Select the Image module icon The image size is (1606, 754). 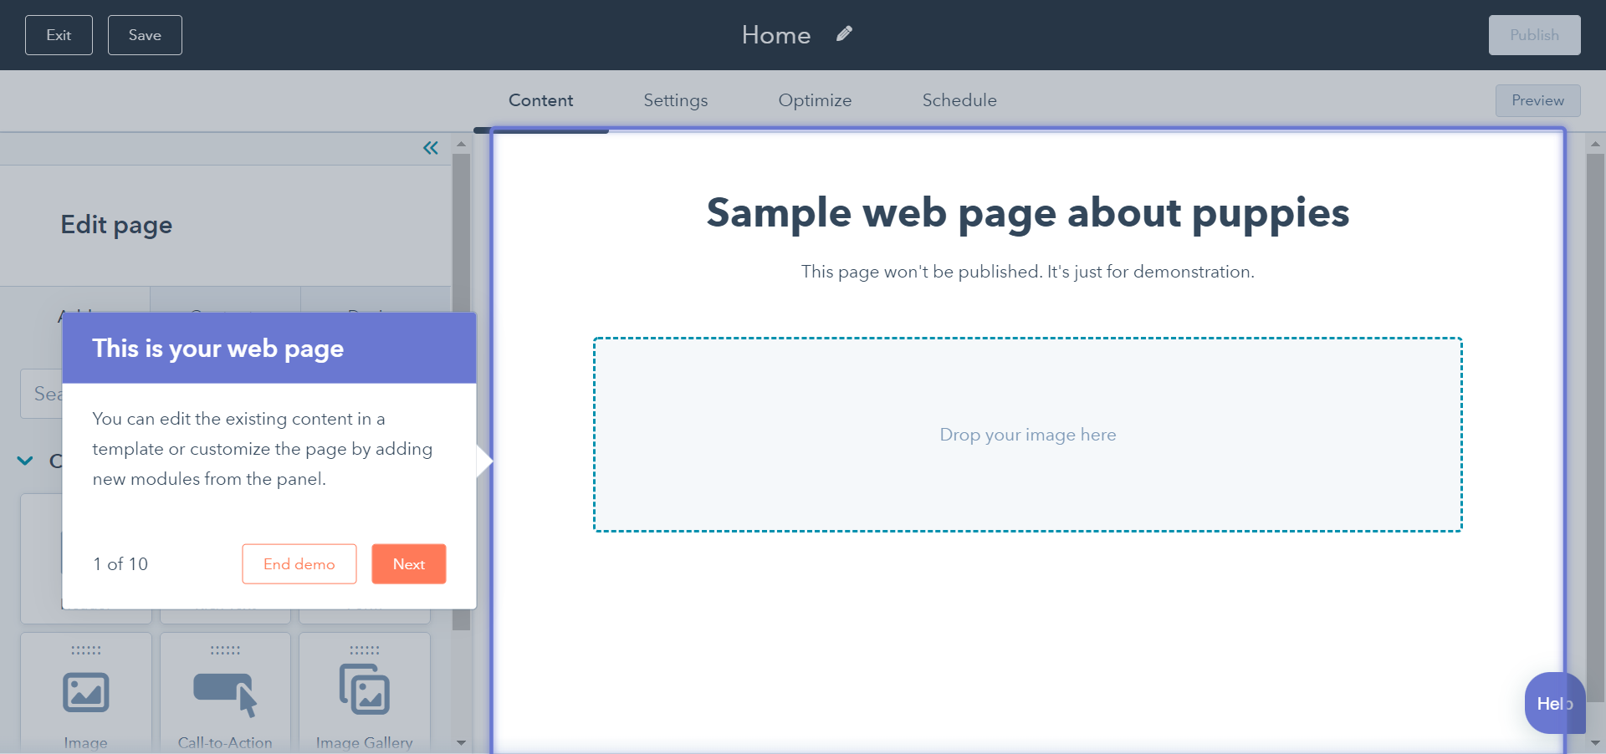pyautogui.click(x=84, y=692)
